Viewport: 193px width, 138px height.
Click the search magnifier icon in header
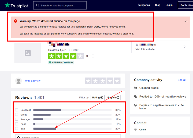click(x=38, y=5)
